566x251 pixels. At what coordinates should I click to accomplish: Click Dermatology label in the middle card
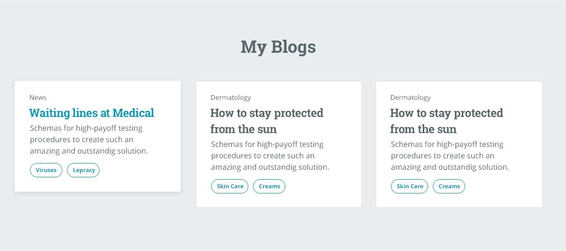[x=231, y=97]
